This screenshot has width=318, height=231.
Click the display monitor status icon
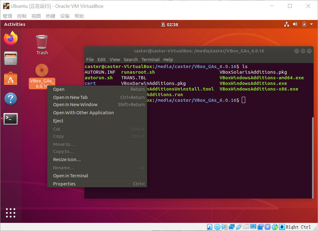(253, 227)
